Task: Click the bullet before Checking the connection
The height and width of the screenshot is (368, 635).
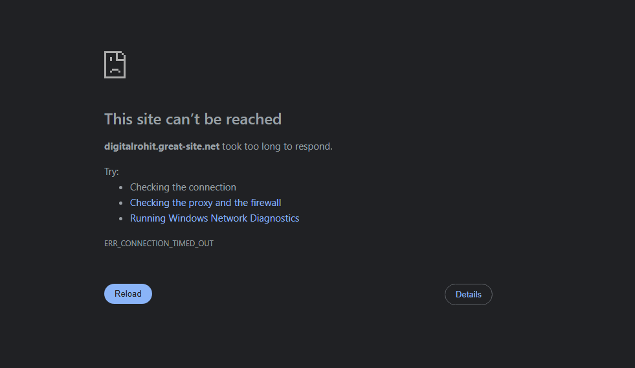Action: coord(121,187)
